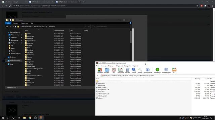
Task: Open the Вид ribbon tab in Explorer
Action: click(x=32, y=23)
